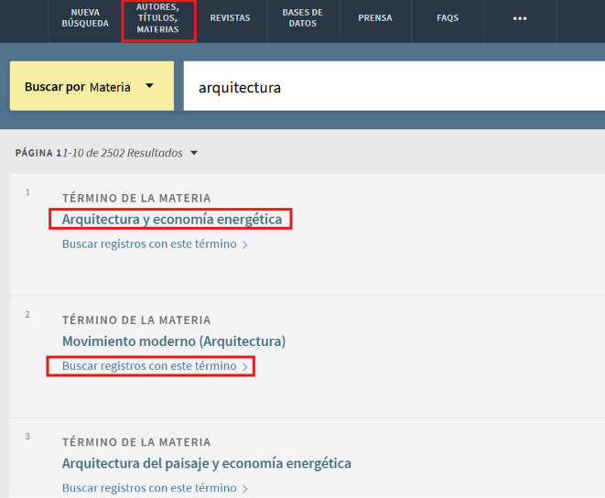Click the search field containing arquitectura
The height and width of the screenshot is (498, 605).
point(394,86)
